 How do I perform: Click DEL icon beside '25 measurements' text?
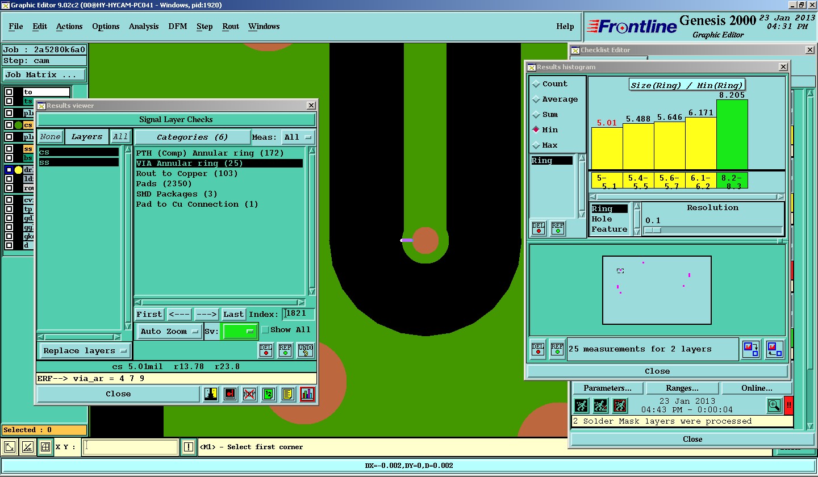click(x=539, y=349)
